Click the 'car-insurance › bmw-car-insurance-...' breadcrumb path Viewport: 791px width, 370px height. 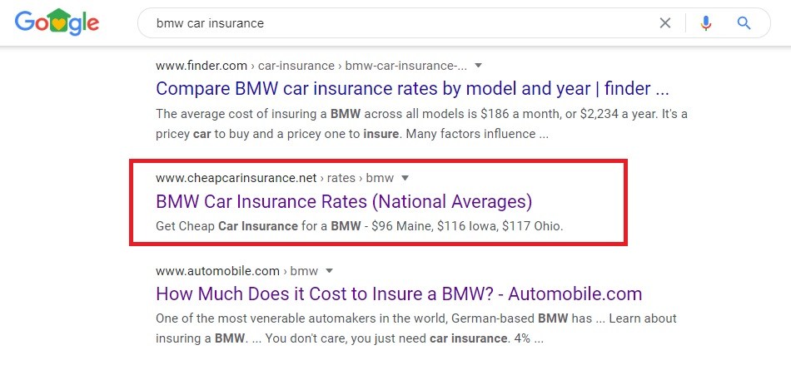point(363,66)
